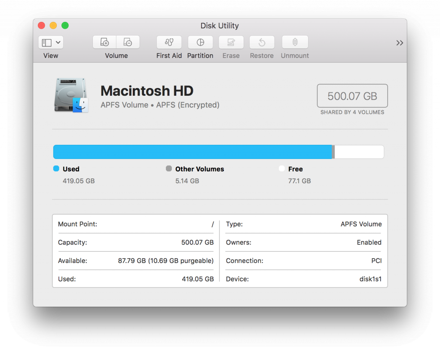Click the white Free legend dot
This screenshot has height=354, width=440.
click(282, 168)
